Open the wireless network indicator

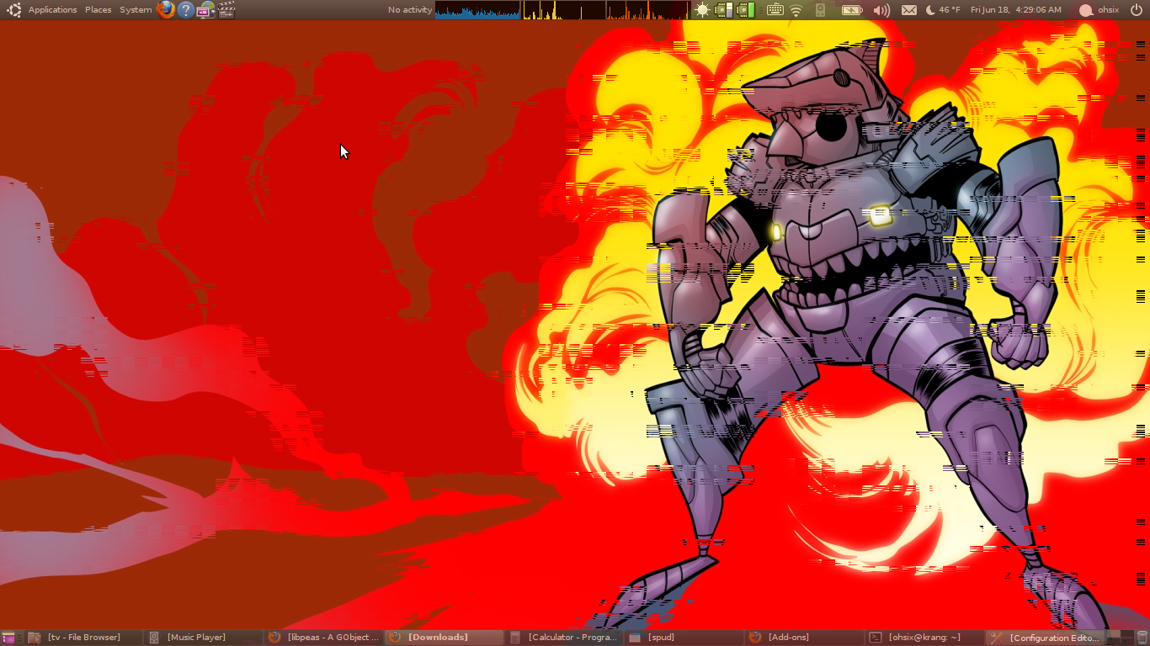(796, 10)
